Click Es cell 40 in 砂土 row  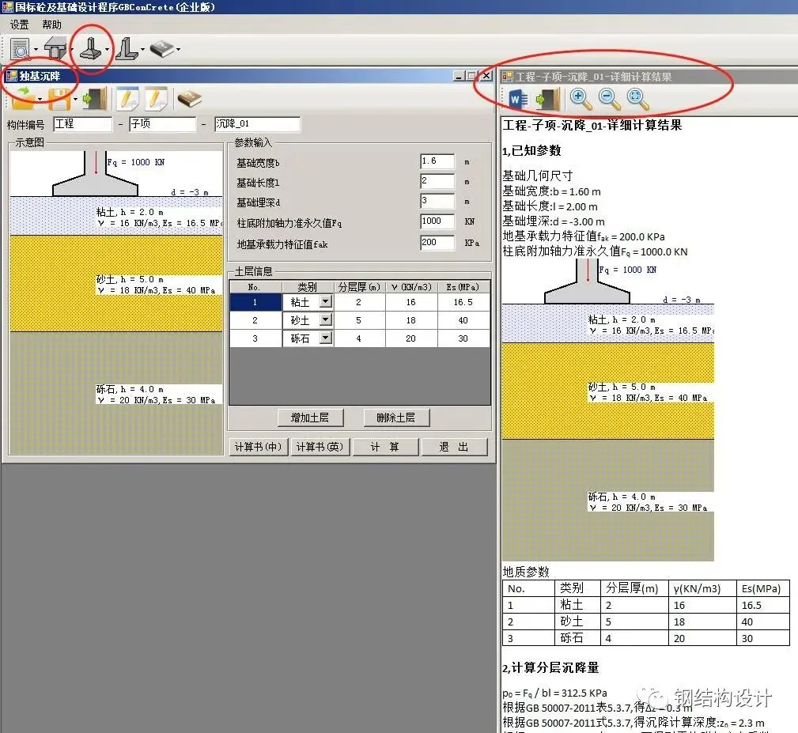(463, 320)
